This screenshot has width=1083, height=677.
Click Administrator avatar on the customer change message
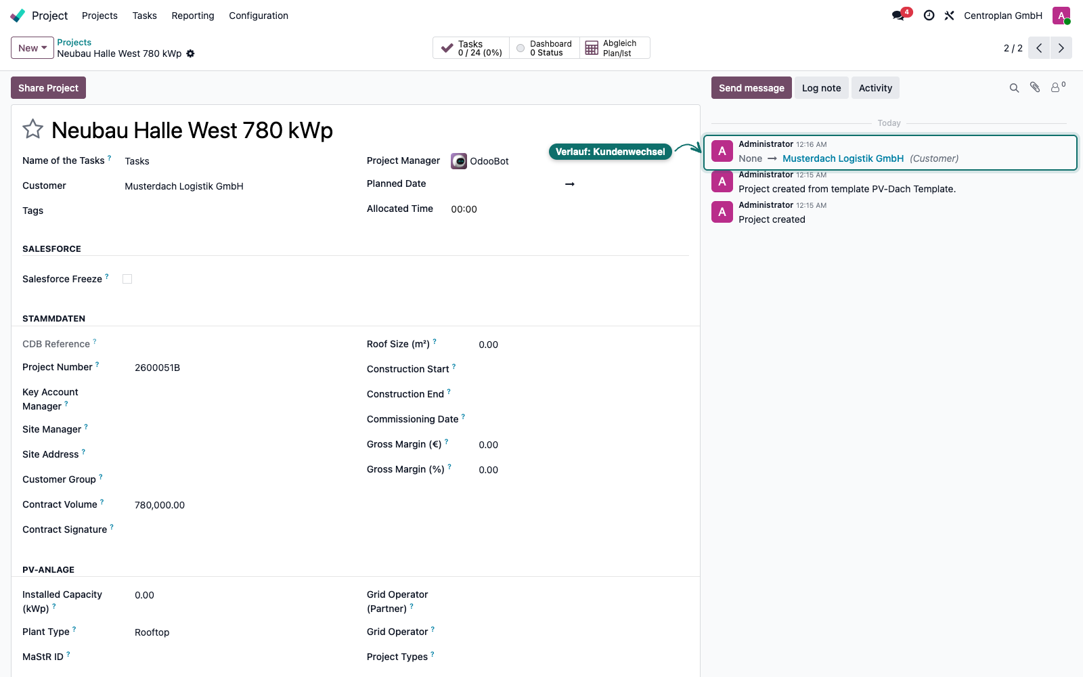[722, 151]
